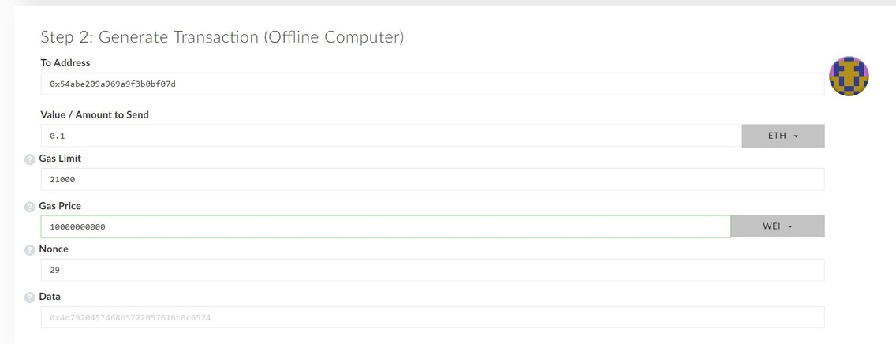The image size is (896, 344).
Task: Click the Gas Limit help icon
Action: 30,160
